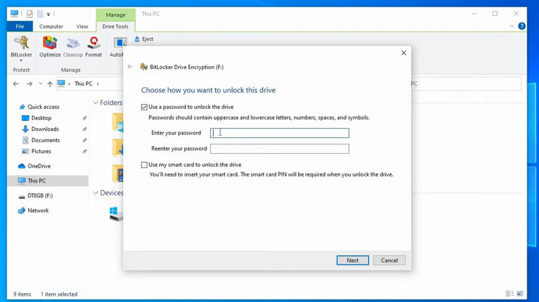Open the BitLocker button dropdown arrow

point(21,61)
